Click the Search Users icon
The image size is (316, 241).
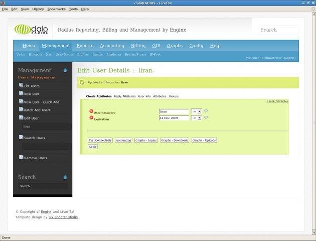point(21,137)
